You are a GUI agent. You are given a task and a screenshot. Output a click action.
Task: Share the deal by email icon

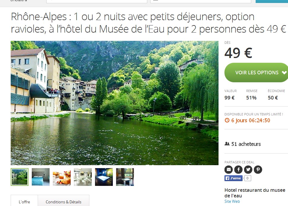coord(229,170)
